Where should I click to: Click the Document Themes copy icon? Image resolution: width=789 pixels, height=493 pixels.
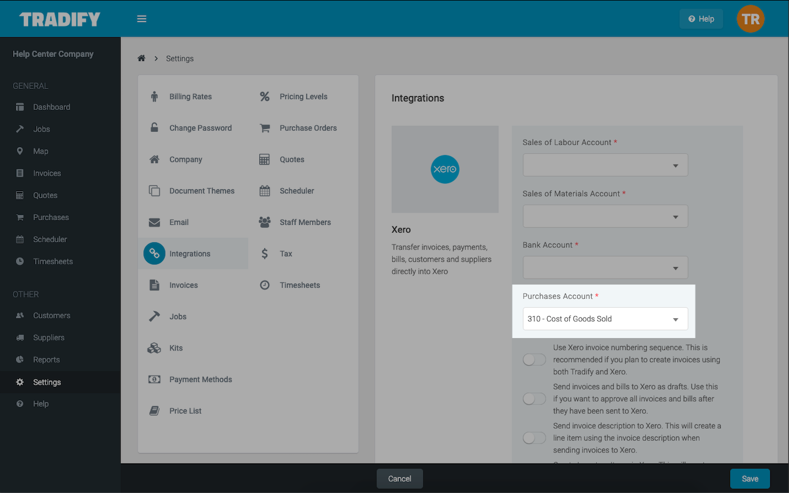[154, 191]
